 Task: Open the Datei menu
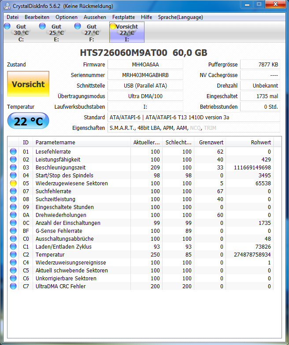coord(12,17)
